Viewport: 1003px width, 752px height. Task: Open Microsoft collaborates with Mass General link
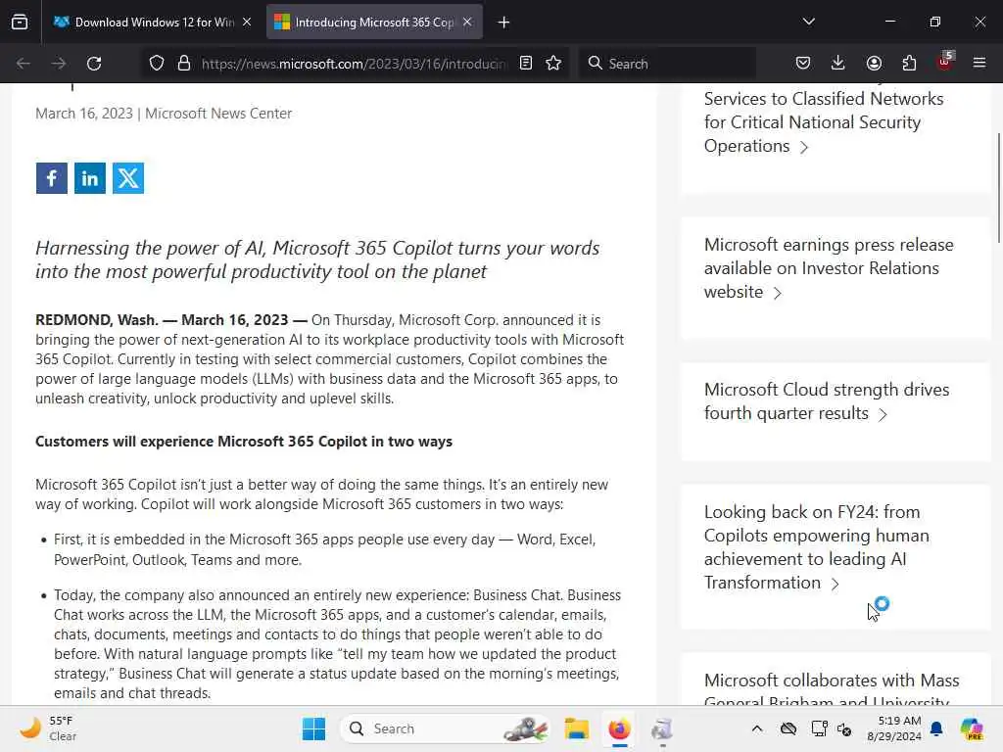(832, 688)
